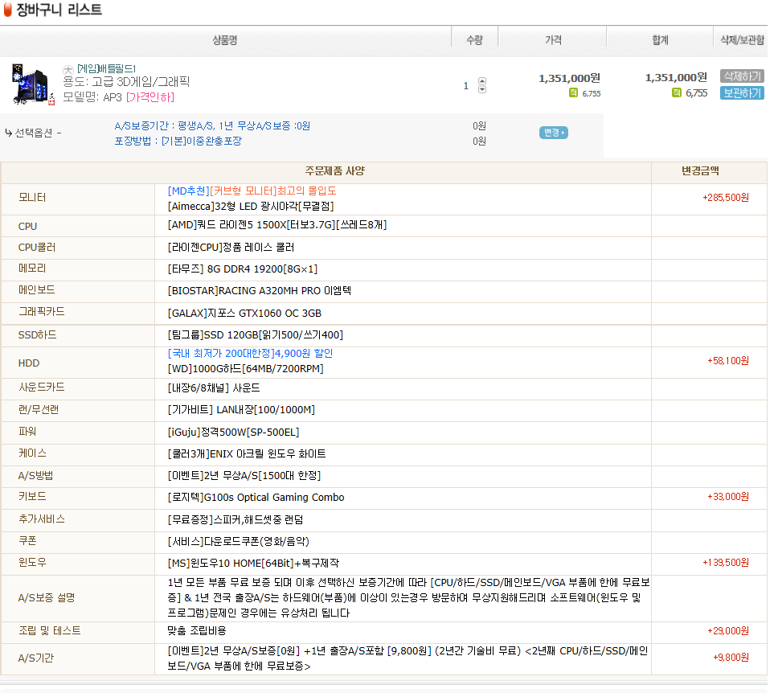
Task: Click the gaming PC product thumbnail
Action: click(x=33, y=84)
